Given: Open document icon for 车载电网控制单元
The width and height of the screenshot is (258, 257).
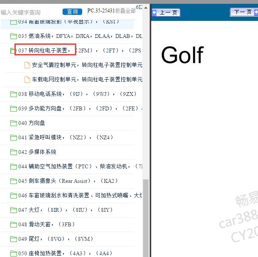Looking at the screenshot, I should 27,80.
